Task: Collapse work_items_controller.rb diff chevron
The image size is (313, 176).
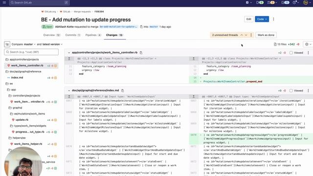Action: pos(69,53)
